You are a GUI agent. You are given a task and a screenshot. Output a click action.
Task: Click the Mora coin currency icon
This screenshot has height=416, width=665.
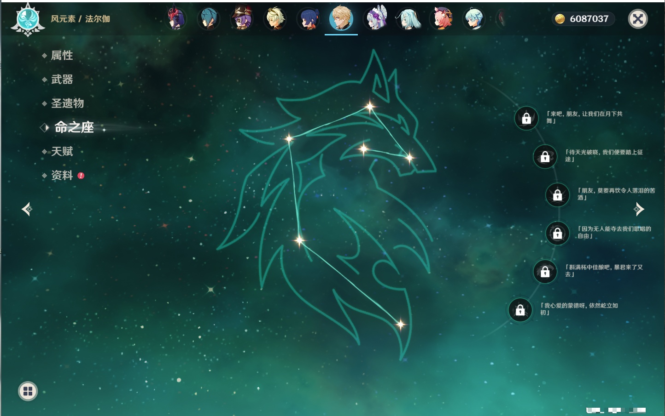tap(560, 19)
